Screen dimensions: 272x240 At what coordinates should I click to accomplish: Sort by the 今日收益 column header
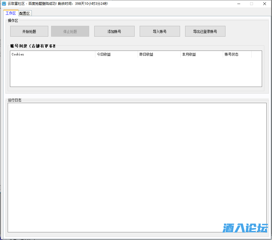[116, 54]
